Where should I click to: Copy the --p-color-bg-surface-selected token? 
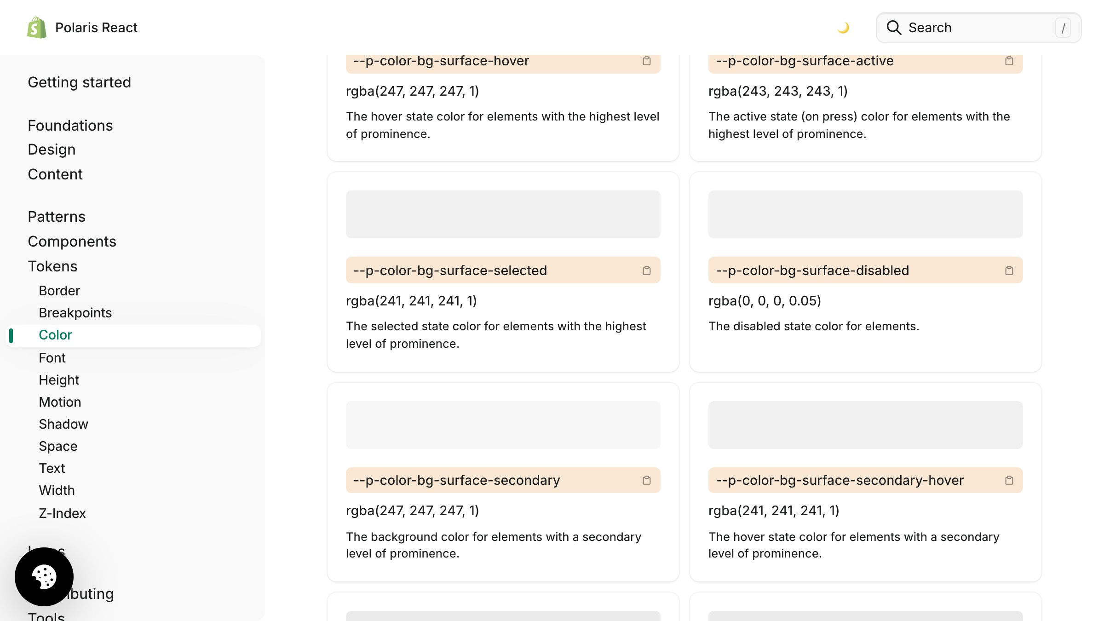(x=647, y=270)
